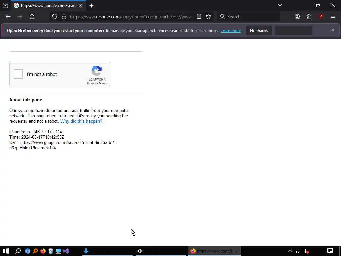Image resolution: width=341 pixels, height=256 pixels.
Task: Click the reCAPTCHA logo
Action: pos(97,71)
